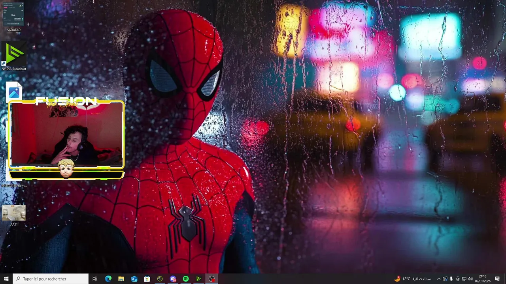Select the SADAFAD desktop thumbnail icon
This screenshot has height=284, width=506.
[x=13, y=15]
